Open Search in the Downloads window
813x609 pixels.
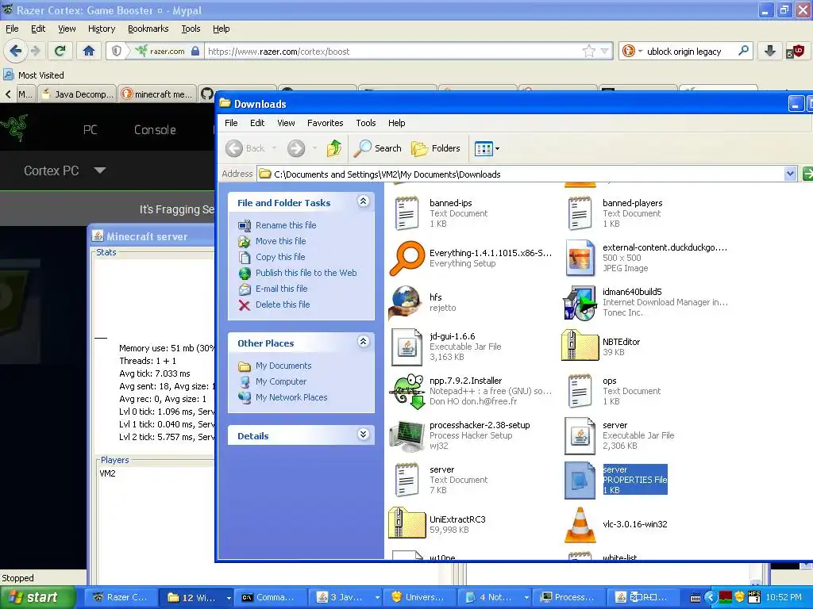click(x=377, y=148)
